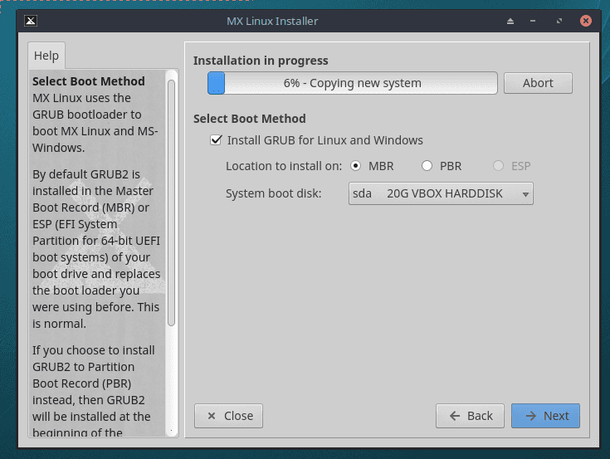Maximize the MX Linux Installer window
This screenshot has width=610, height=459.
pos(559,21)
